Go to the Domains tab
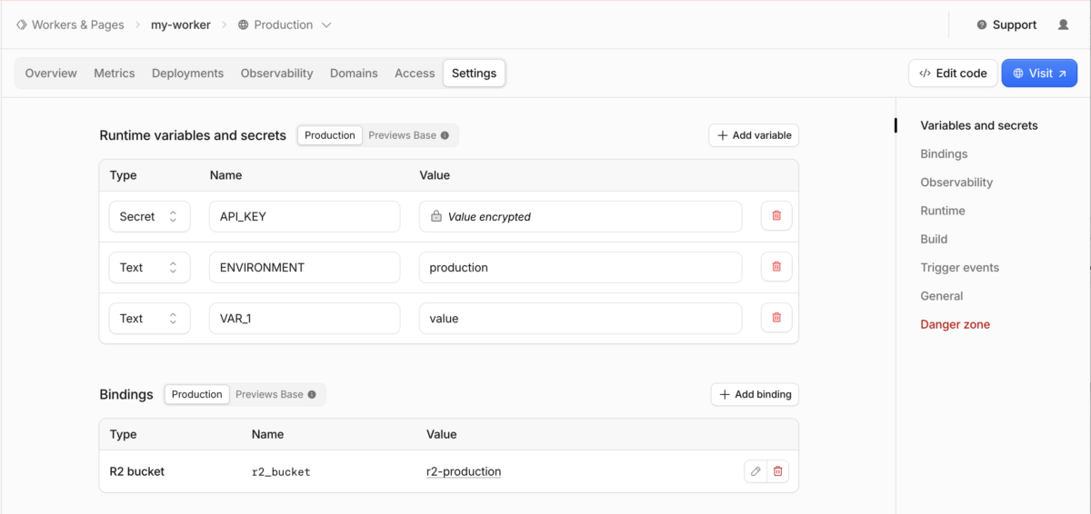Screen dimensions: 1091x514 point(354,74)
